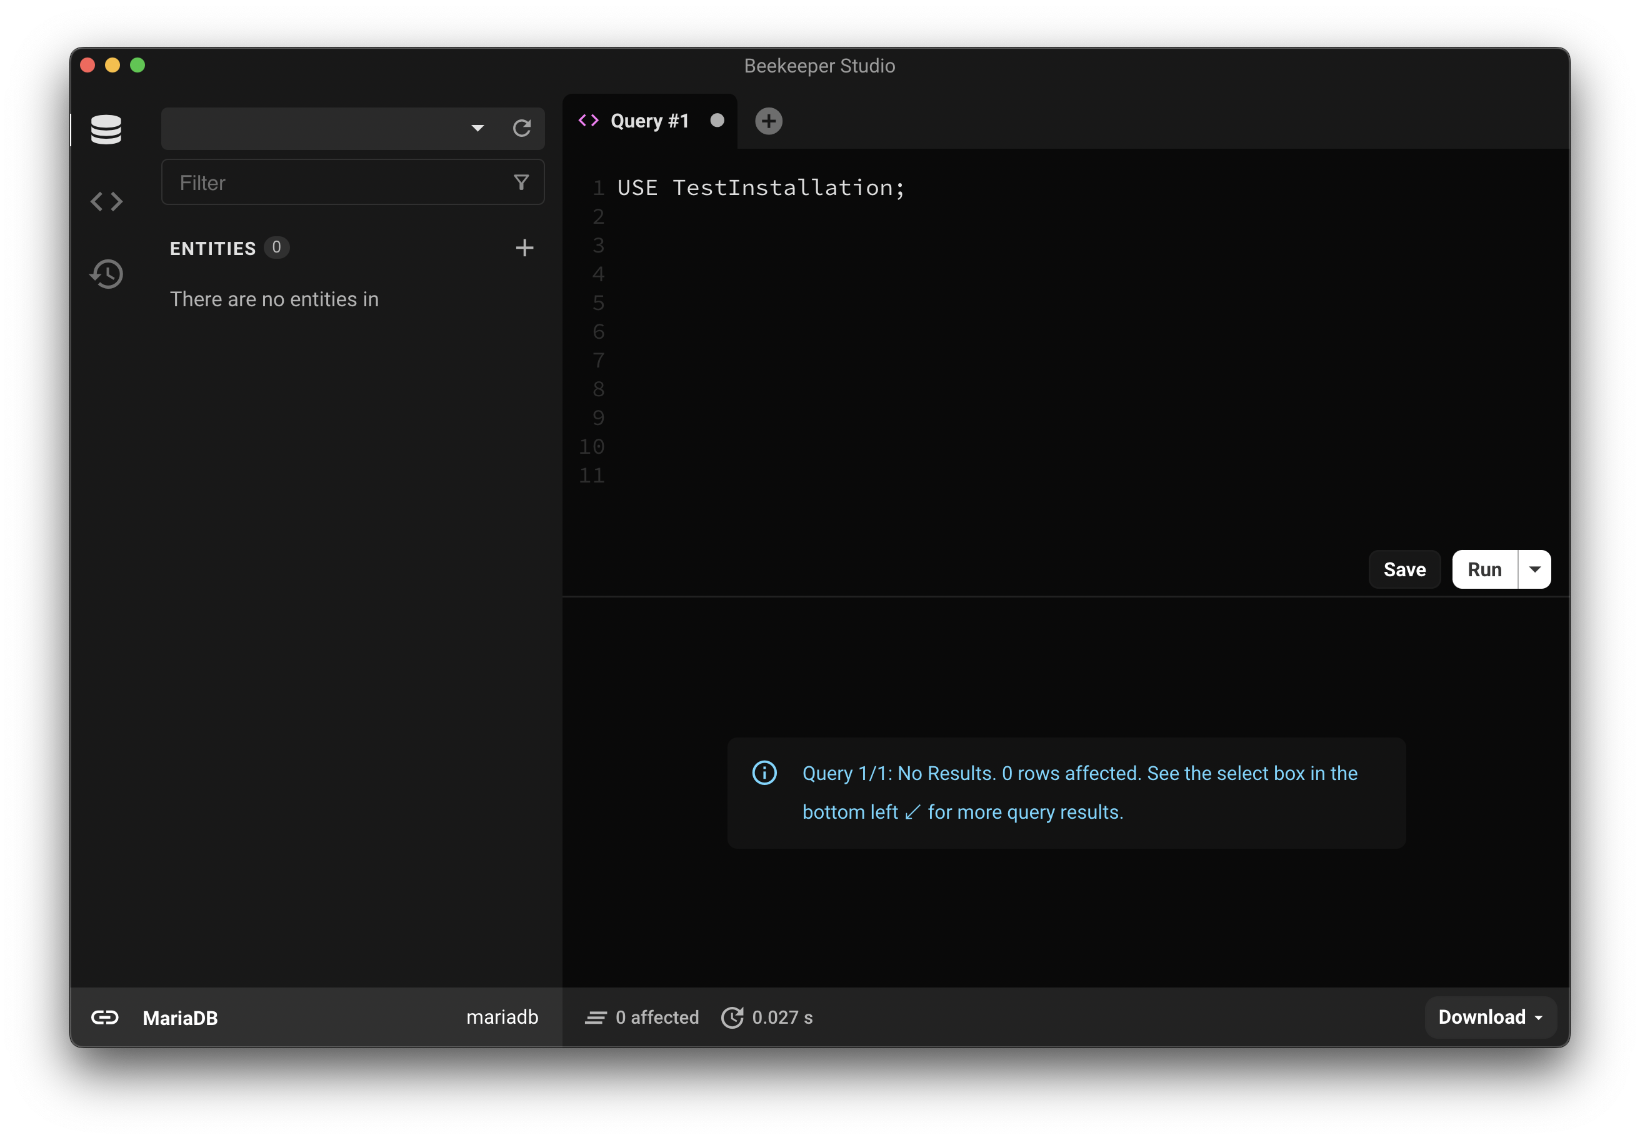
Task: Show the query history panel
Action: pos(106,274)
